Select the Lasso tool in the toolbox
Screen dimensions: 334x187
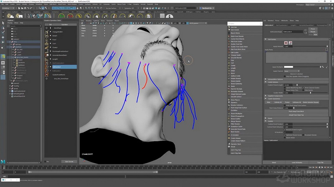tap(3, 27)
